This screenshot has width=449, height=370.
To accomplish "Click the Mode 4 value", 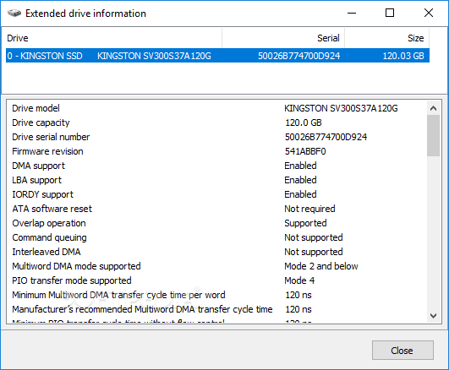I will (x=299, y=280).
